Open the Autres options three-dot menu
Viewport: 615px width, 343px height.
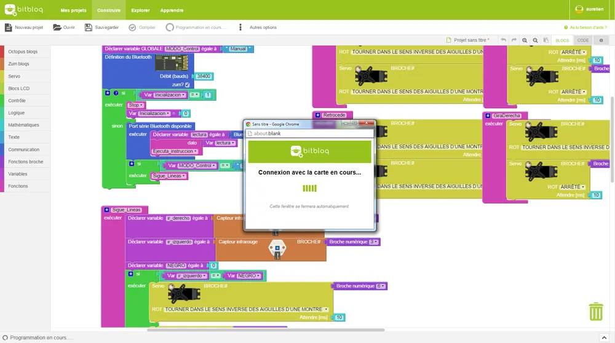(x=240, y=28)
